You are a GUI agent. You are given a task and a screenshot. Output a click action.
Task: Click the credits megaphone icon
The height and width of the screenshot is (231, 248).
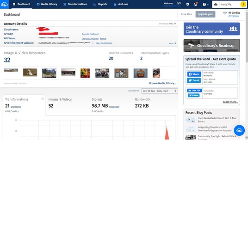225,13
